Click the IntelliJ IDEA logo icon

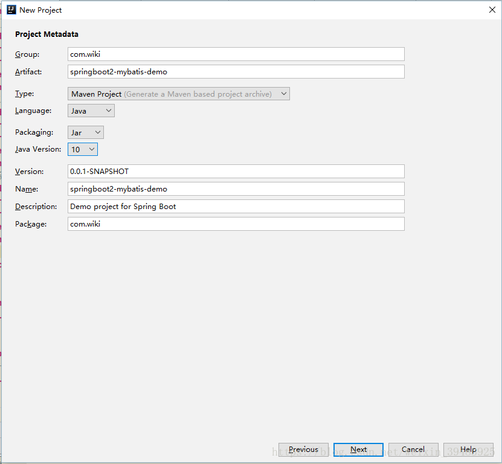pyautogui.click(x=11, y=10)
